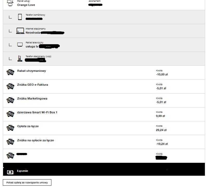Image resolution: width=210 pixels, height=189 pixels.
Task: Click the Pokaż opłatę za rozwiązanie umowy button
Action: [x=27, y=182]
